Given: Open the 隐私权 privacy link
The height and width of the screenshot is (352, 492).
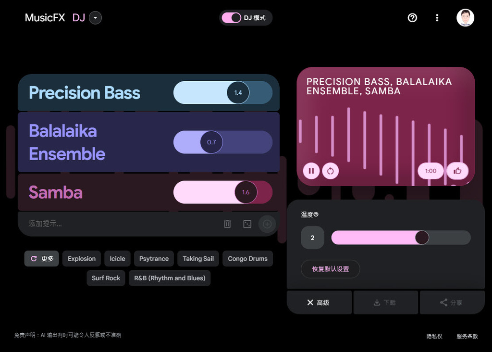Looking at the screenshot, I should tap(434, 336).
